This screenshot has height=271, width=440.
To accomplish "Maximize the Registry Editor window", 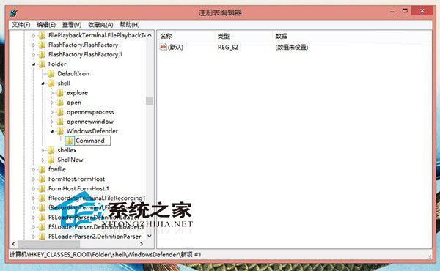I will (x=405, y=11).
